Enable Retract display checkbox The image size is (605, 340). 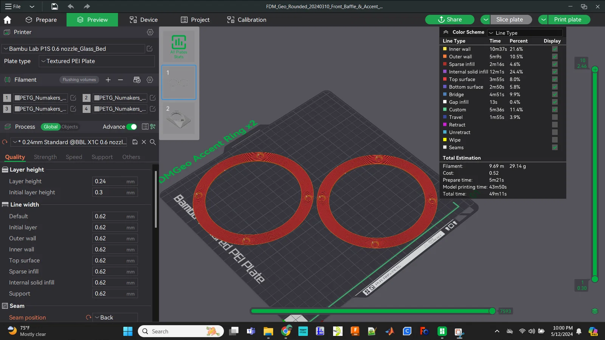[555, 125]
